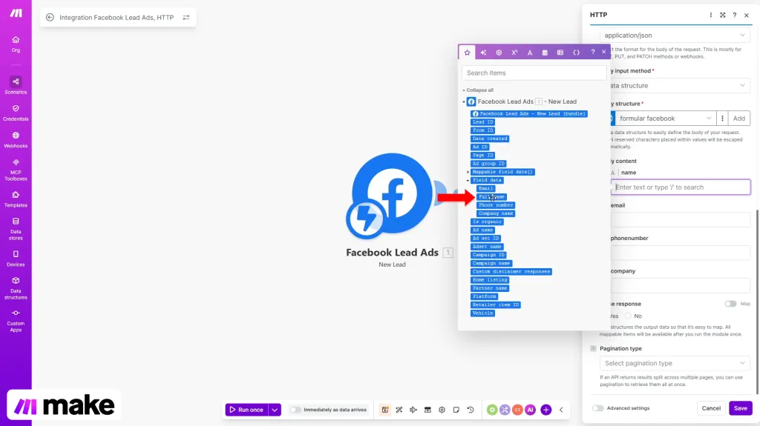Open Data structures in the sidebar
Screen dimensions: 760x426
[16, 288]
